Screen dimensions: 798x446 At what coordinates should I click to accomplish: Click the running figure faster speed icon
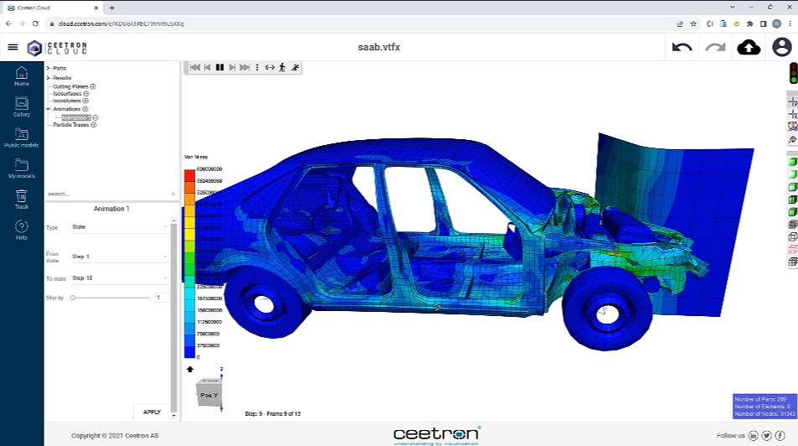295,67
